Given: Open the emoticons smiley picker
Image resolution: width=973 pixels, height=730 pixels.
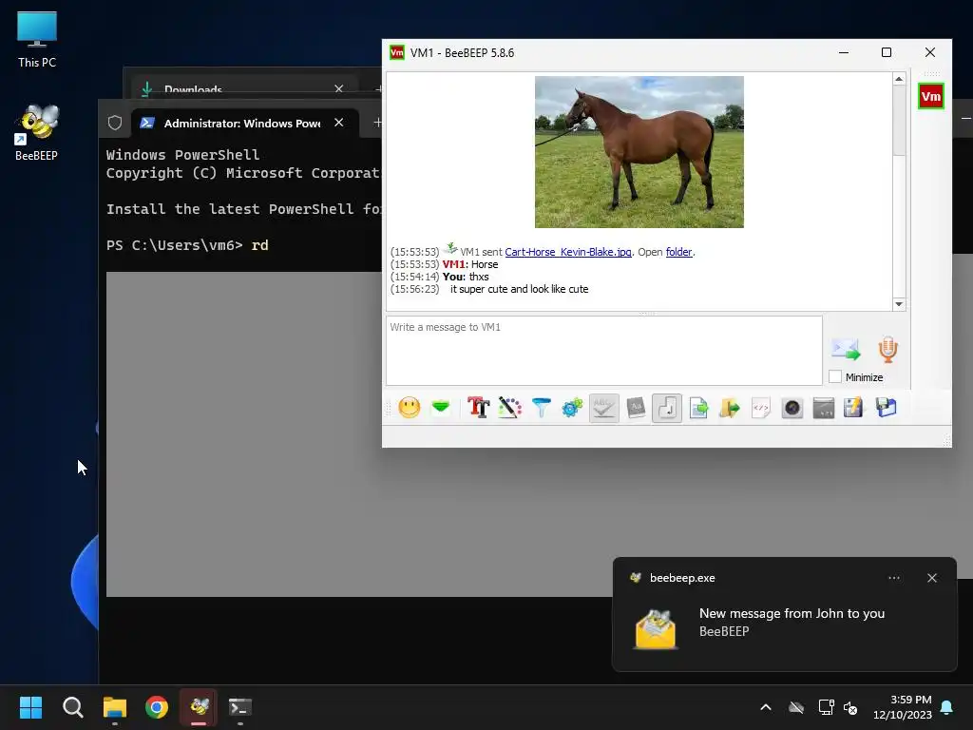Looking at the screenshot, I should pyautogui.click(x=409, y=408).
